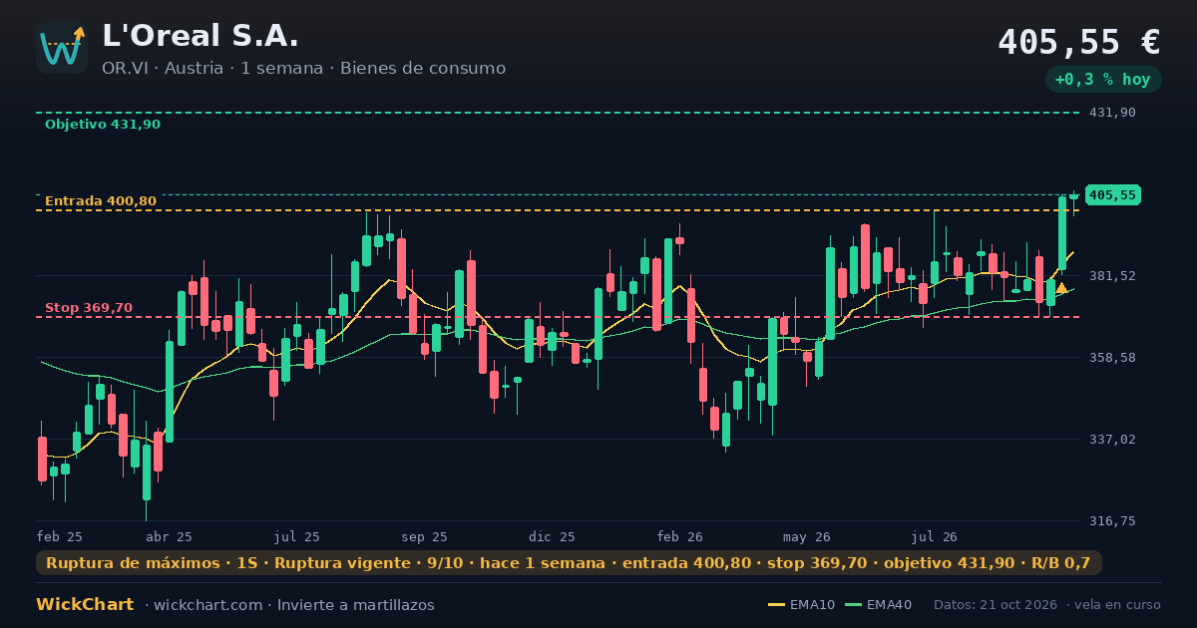
Task: Click the 358,58 y-axis value
Action: pyautogui.click(x=1112, y=358)
